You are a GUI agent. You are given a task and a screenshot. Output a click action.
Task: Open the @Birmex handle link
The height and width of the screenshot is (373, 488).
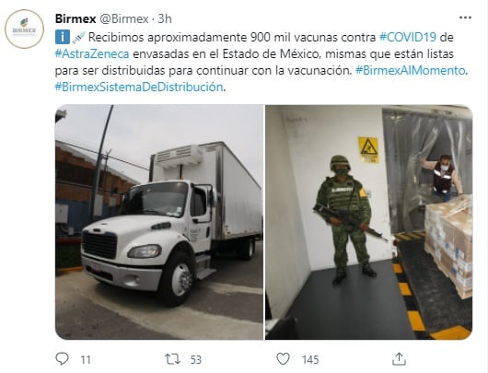[123, 19]
